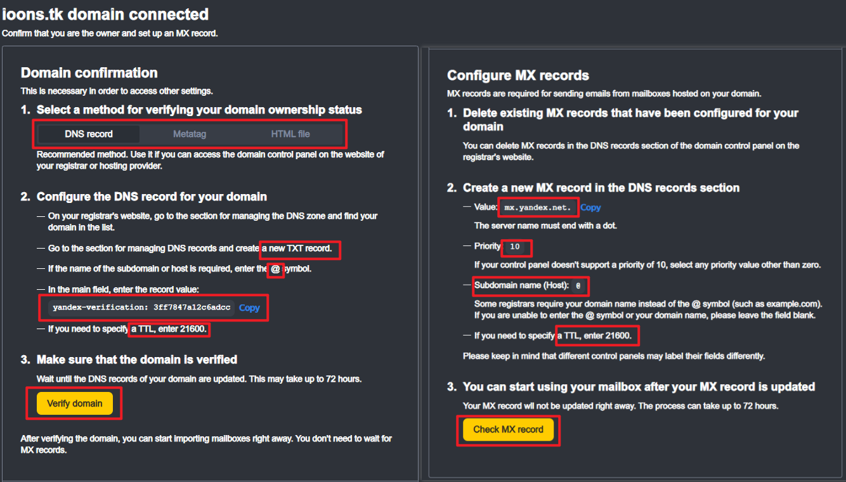Copy the yandex-verification record value
Viewport: 846px width, 482px height.
click(x=249, y=308)
